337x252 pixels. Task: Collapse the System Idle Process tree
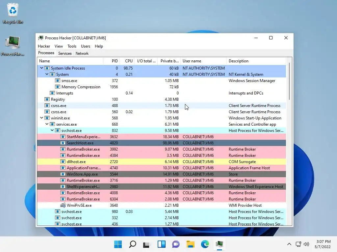41,68
